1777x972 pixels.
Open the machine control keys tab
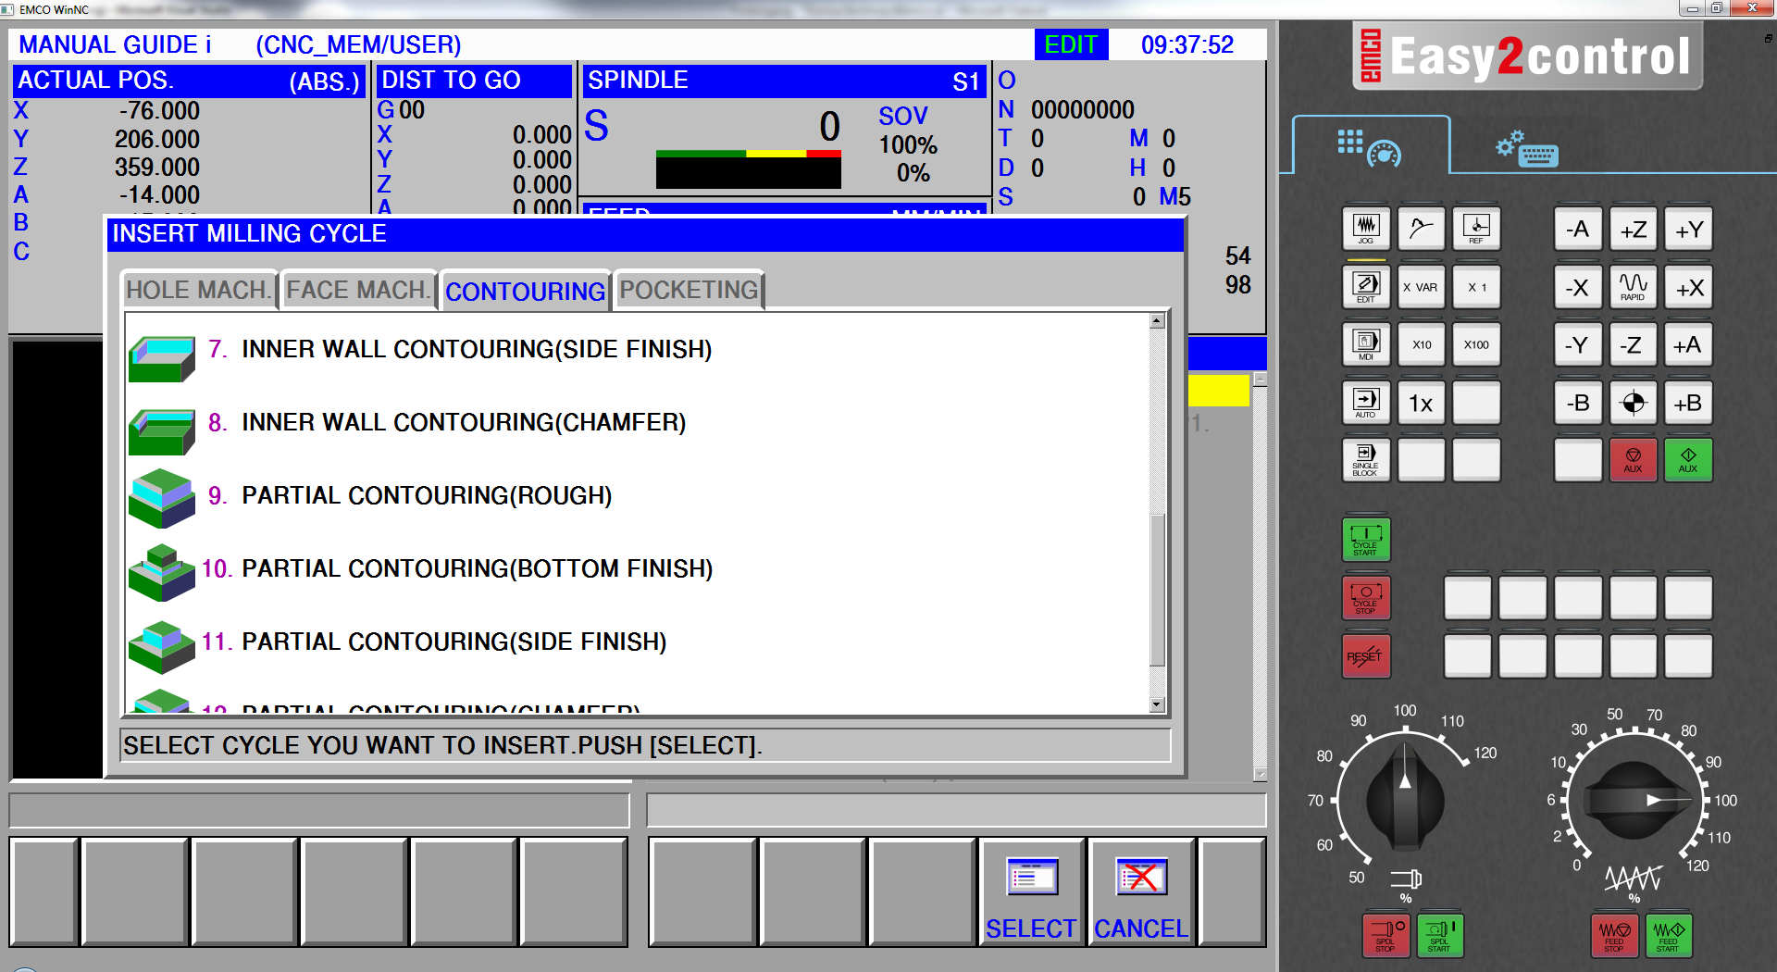[1370, 146]
